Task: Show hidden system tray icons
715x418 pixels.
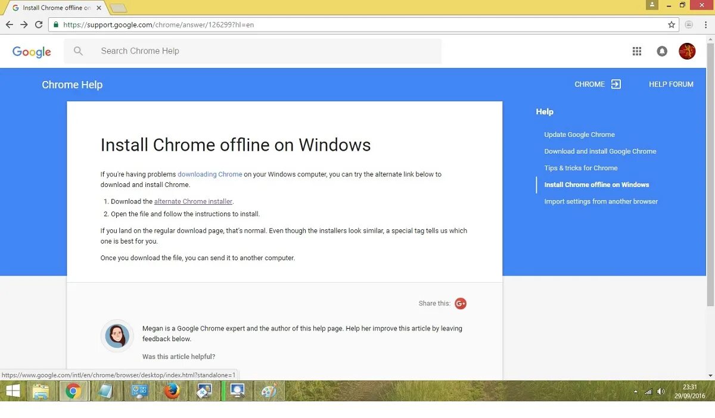Action: [x=635, y=392]
